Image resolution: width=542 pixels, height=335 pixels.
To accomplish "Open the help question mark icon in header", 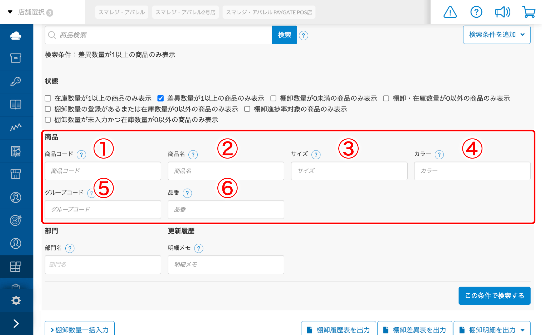I will (476, 12).
